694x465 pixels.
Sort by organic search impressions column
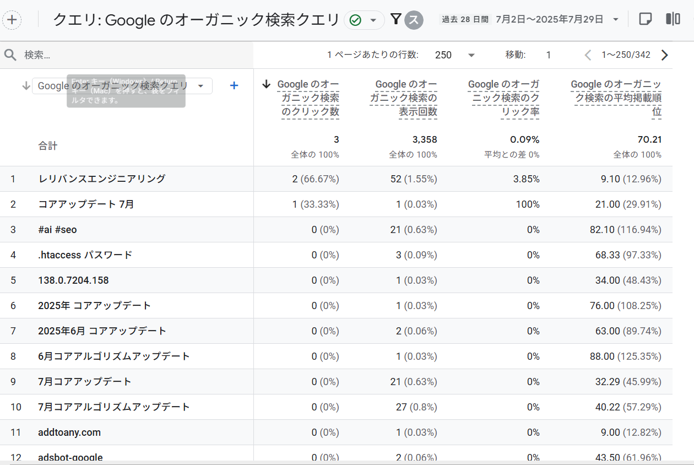pyautogui.click(x=406, y=98)
